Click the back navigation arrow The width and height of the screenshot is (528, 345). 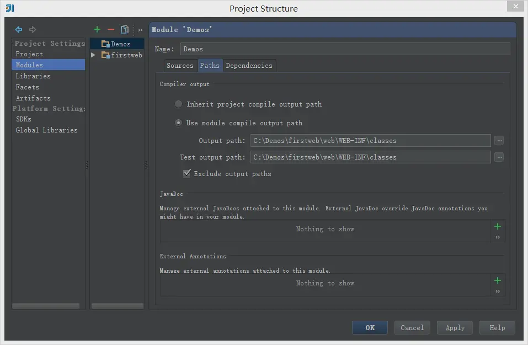pyautogui.click(x=19, y=30)
